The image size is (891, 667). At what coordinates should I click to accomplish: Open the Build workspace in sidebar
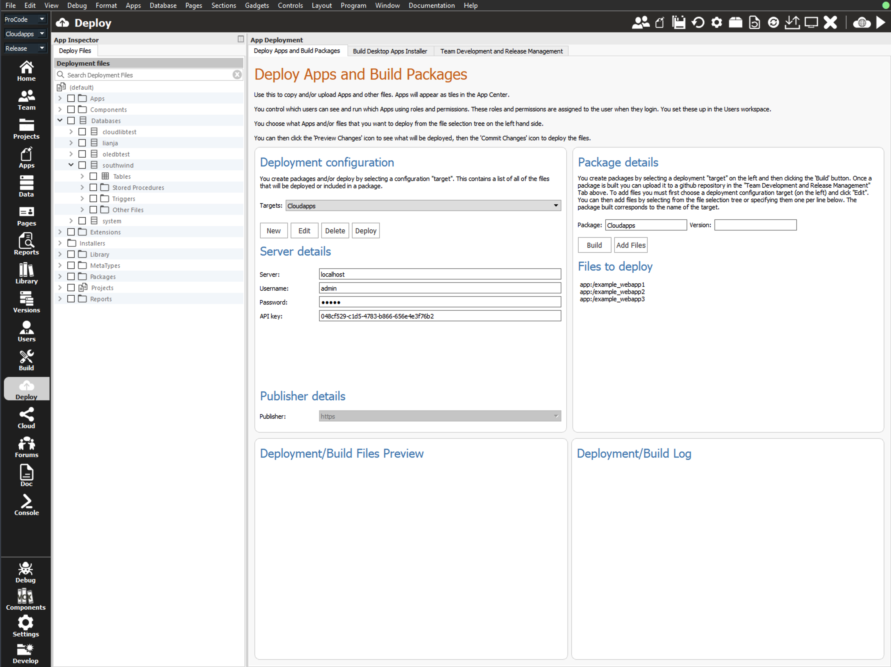tap(26, 360)
